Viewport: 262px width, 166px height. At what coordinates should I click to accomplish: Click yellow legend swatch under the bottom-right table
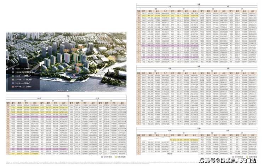click(x=247, y=157)
